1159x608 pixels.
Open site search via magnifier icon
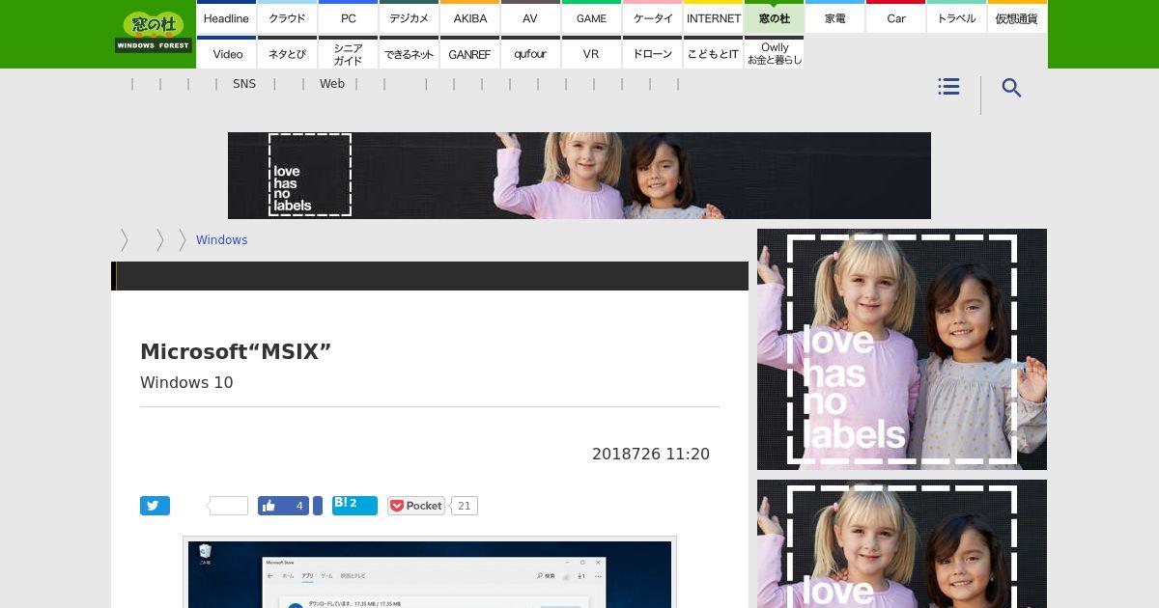click(1011, 88)
